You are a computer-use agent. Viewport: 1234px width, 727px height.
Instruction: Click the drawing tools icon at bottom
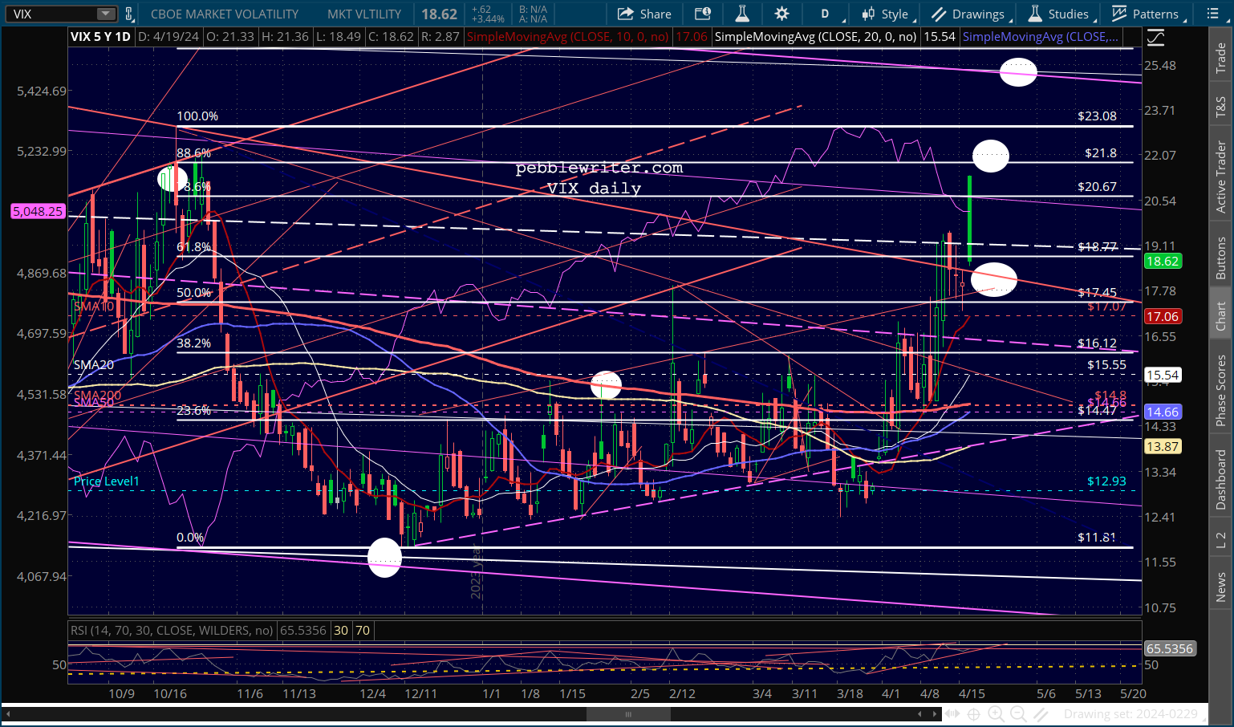[1041, 713]
